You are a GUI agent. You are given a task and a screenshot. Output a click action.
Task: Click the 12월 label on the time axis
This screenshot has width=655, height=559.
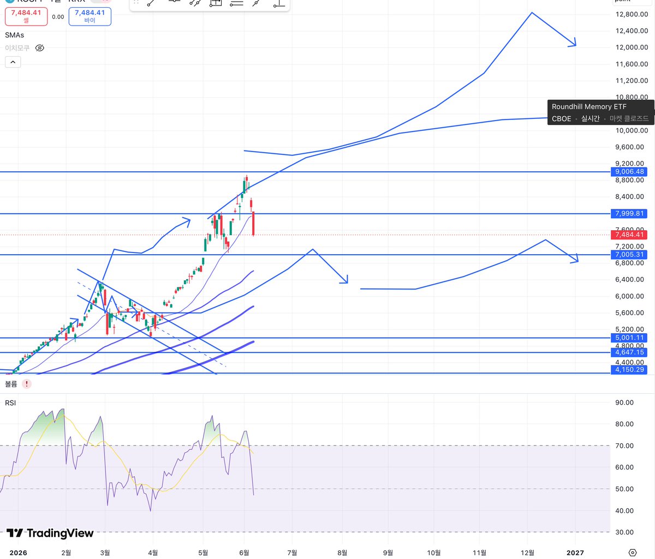point(528,552)
